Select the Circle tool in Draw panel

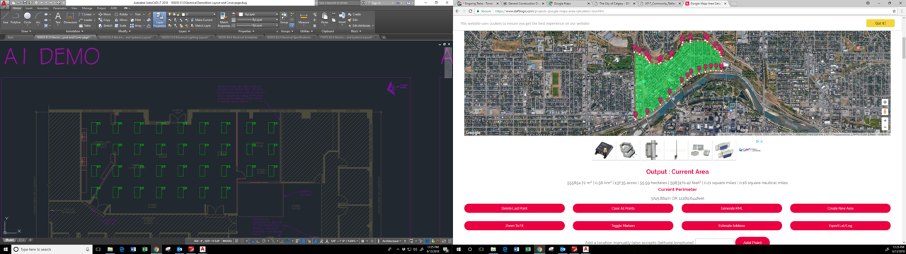click(x=28, y=18)
